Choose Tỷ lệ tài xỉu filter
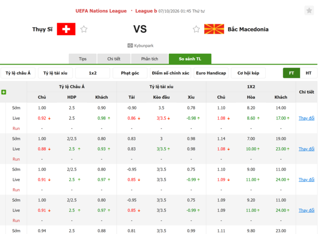This screenshot has height=234, width=320. [x=55, y=73]
